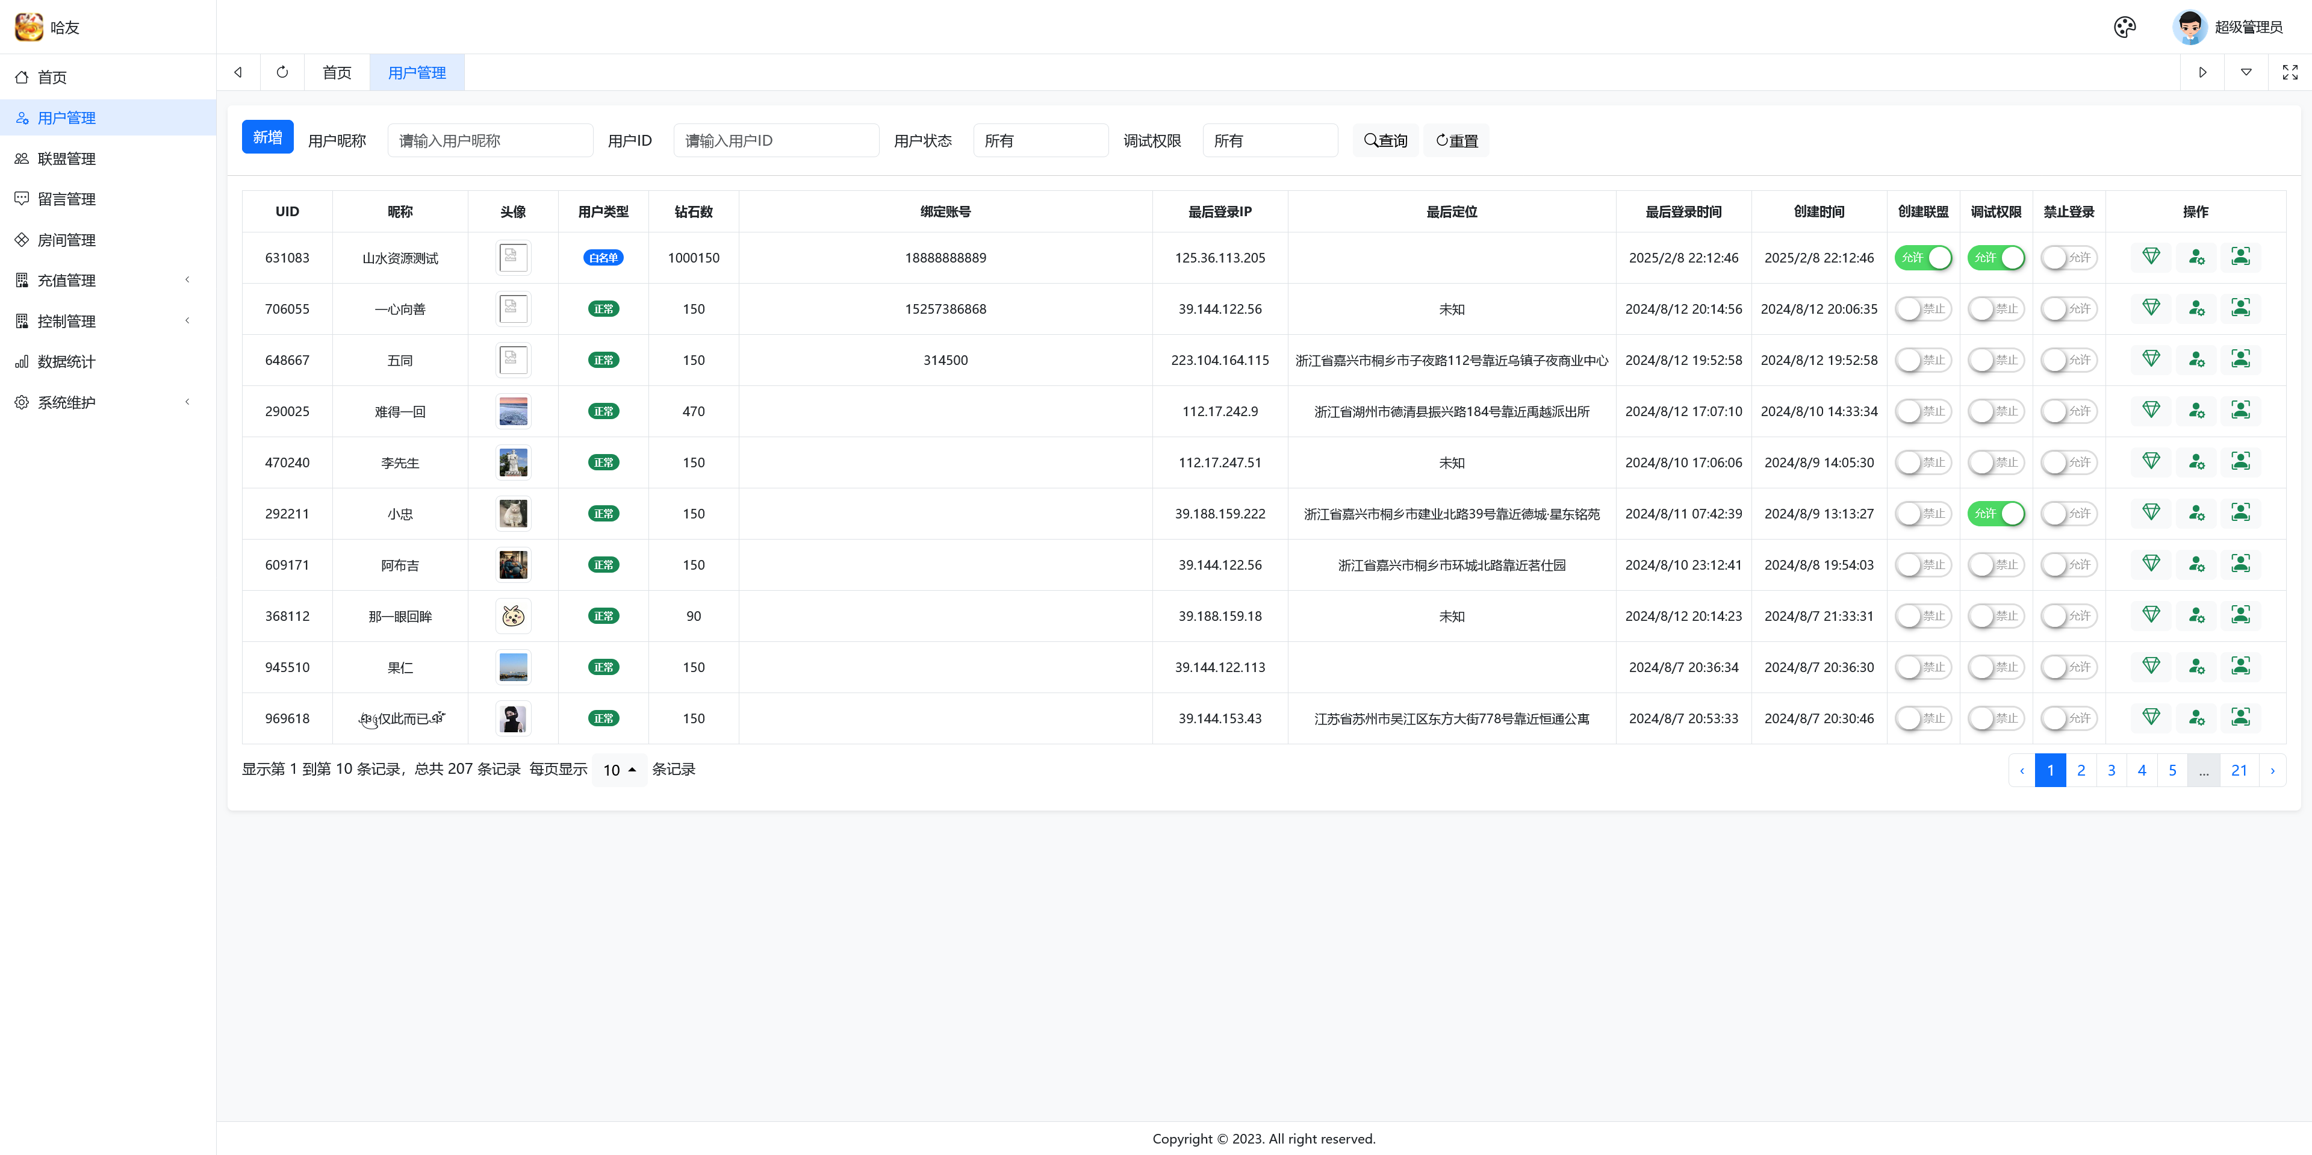
Task: Click the user-settings icon in 一心向善 row
Action: point(2195,308)
